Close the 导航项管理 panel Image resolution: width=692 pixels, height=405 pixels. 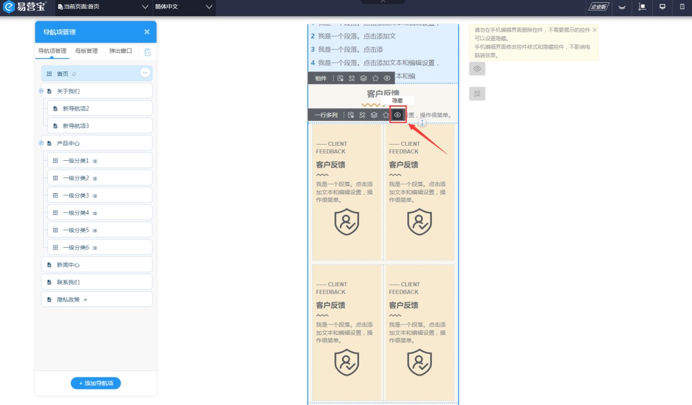[x=147, y=32]
